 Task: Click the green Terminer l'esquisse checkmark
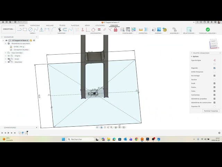pos(208,29)
